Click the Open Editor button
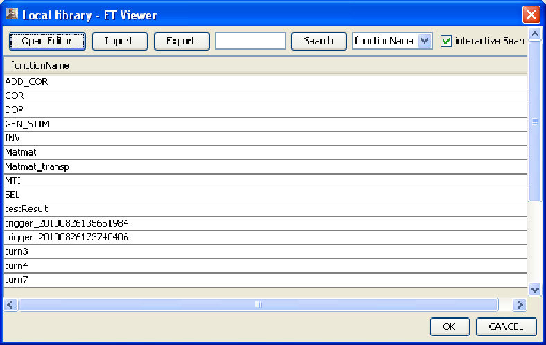The height and width of the screenshot is (345, 546). 46,41
